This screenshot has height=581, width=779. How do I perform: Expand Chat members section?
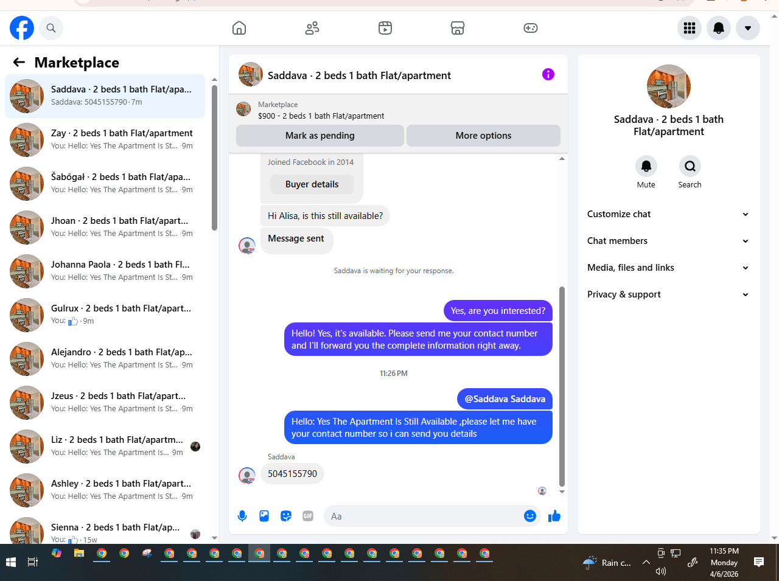click(x=669, y=241)
